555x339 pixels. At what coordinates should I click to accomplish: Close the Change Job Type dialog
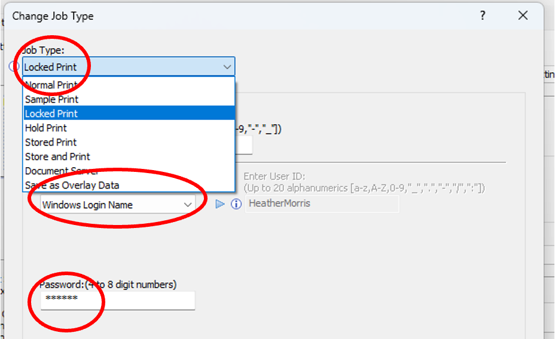(523, 16)
